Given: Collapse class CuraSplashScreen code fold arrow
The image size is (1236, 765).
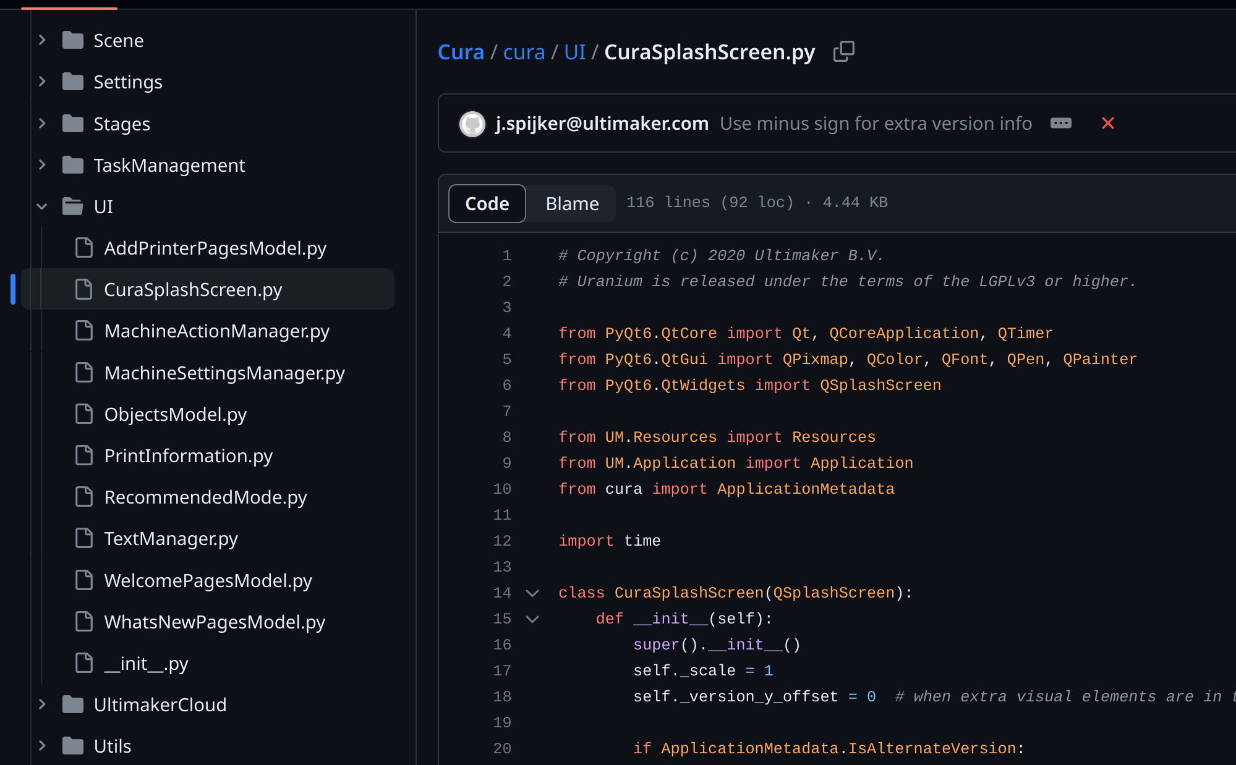Looking at the screenshot, I should click(532, 593).
